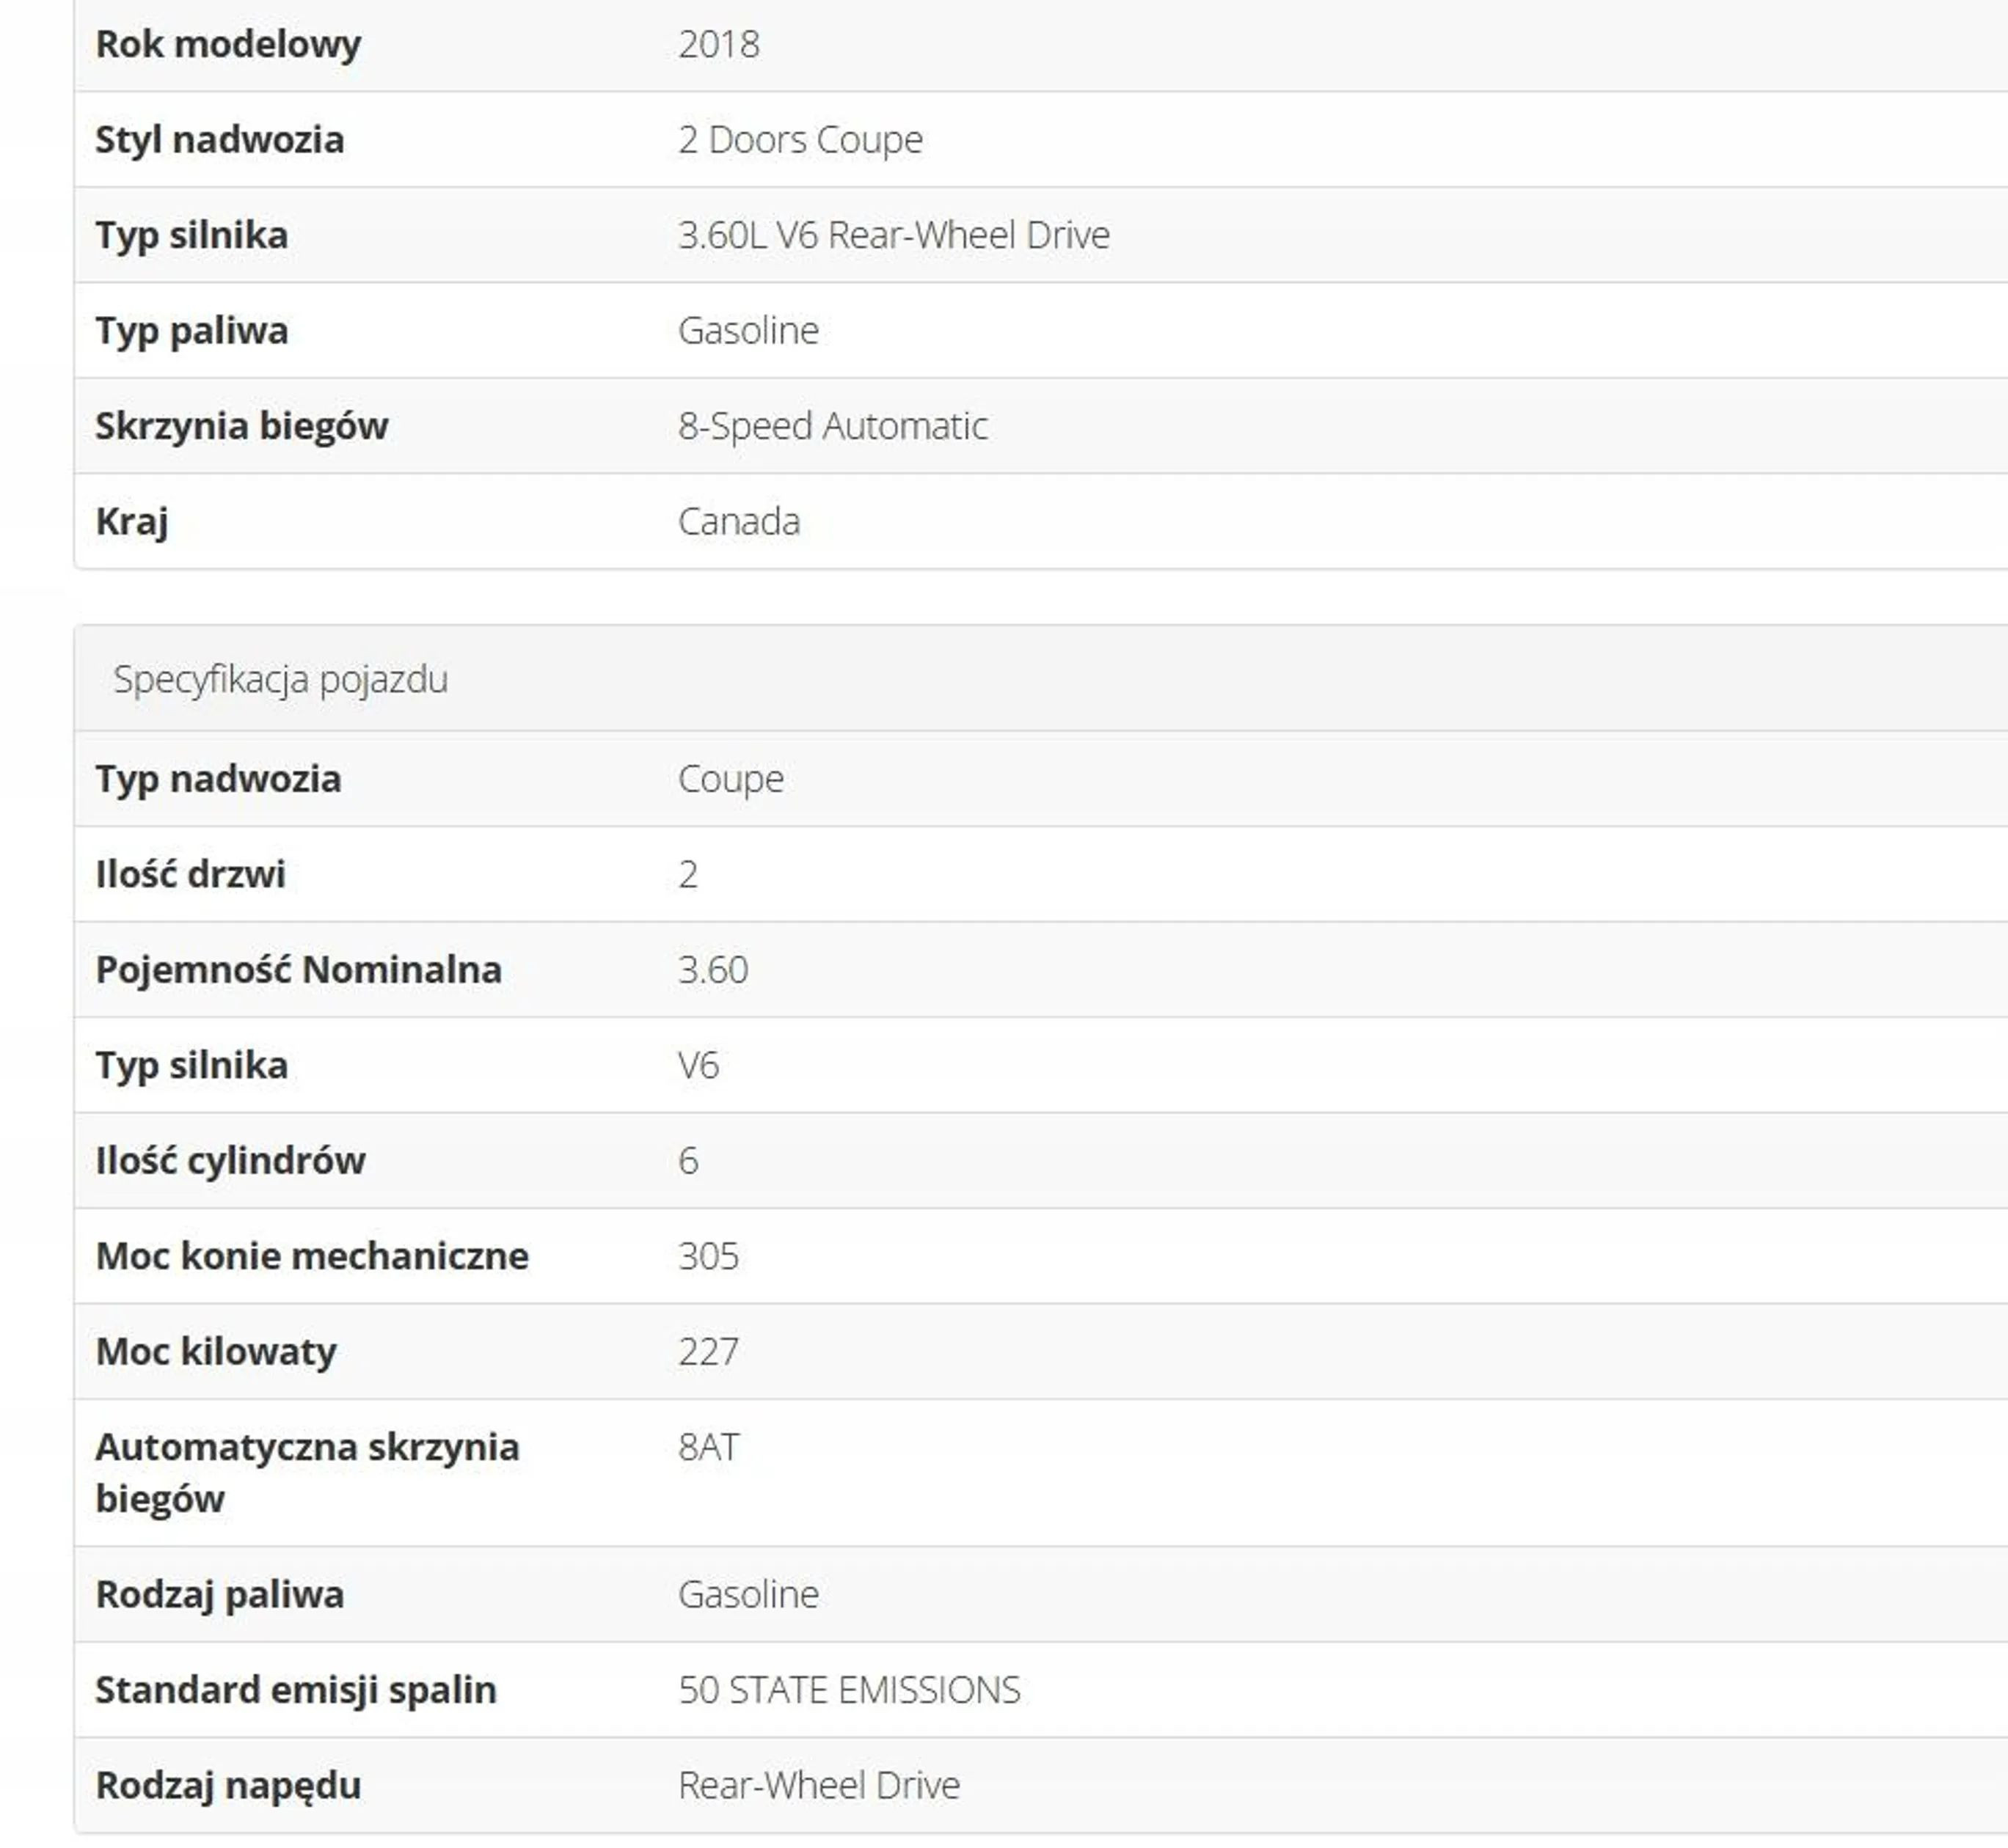Click the 'Ilość drzwi' label
This screenshot has width=2008, height=1848.
(190, 874)
